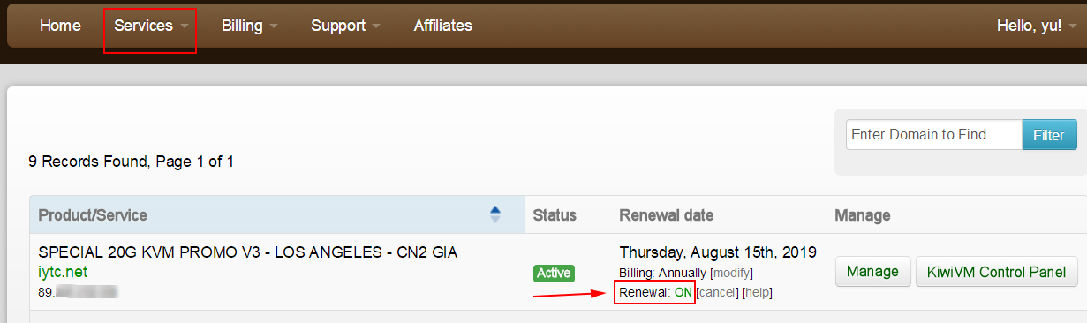Screen dimensions: 1087x323
Task: Click the Enter Domain to Find field
Action: [934, 135]
